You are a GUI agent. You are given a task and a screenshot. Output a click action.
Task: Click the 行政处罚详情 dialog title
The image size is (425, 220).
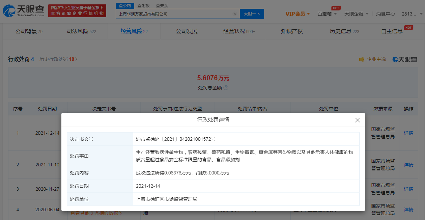(213, 120)
